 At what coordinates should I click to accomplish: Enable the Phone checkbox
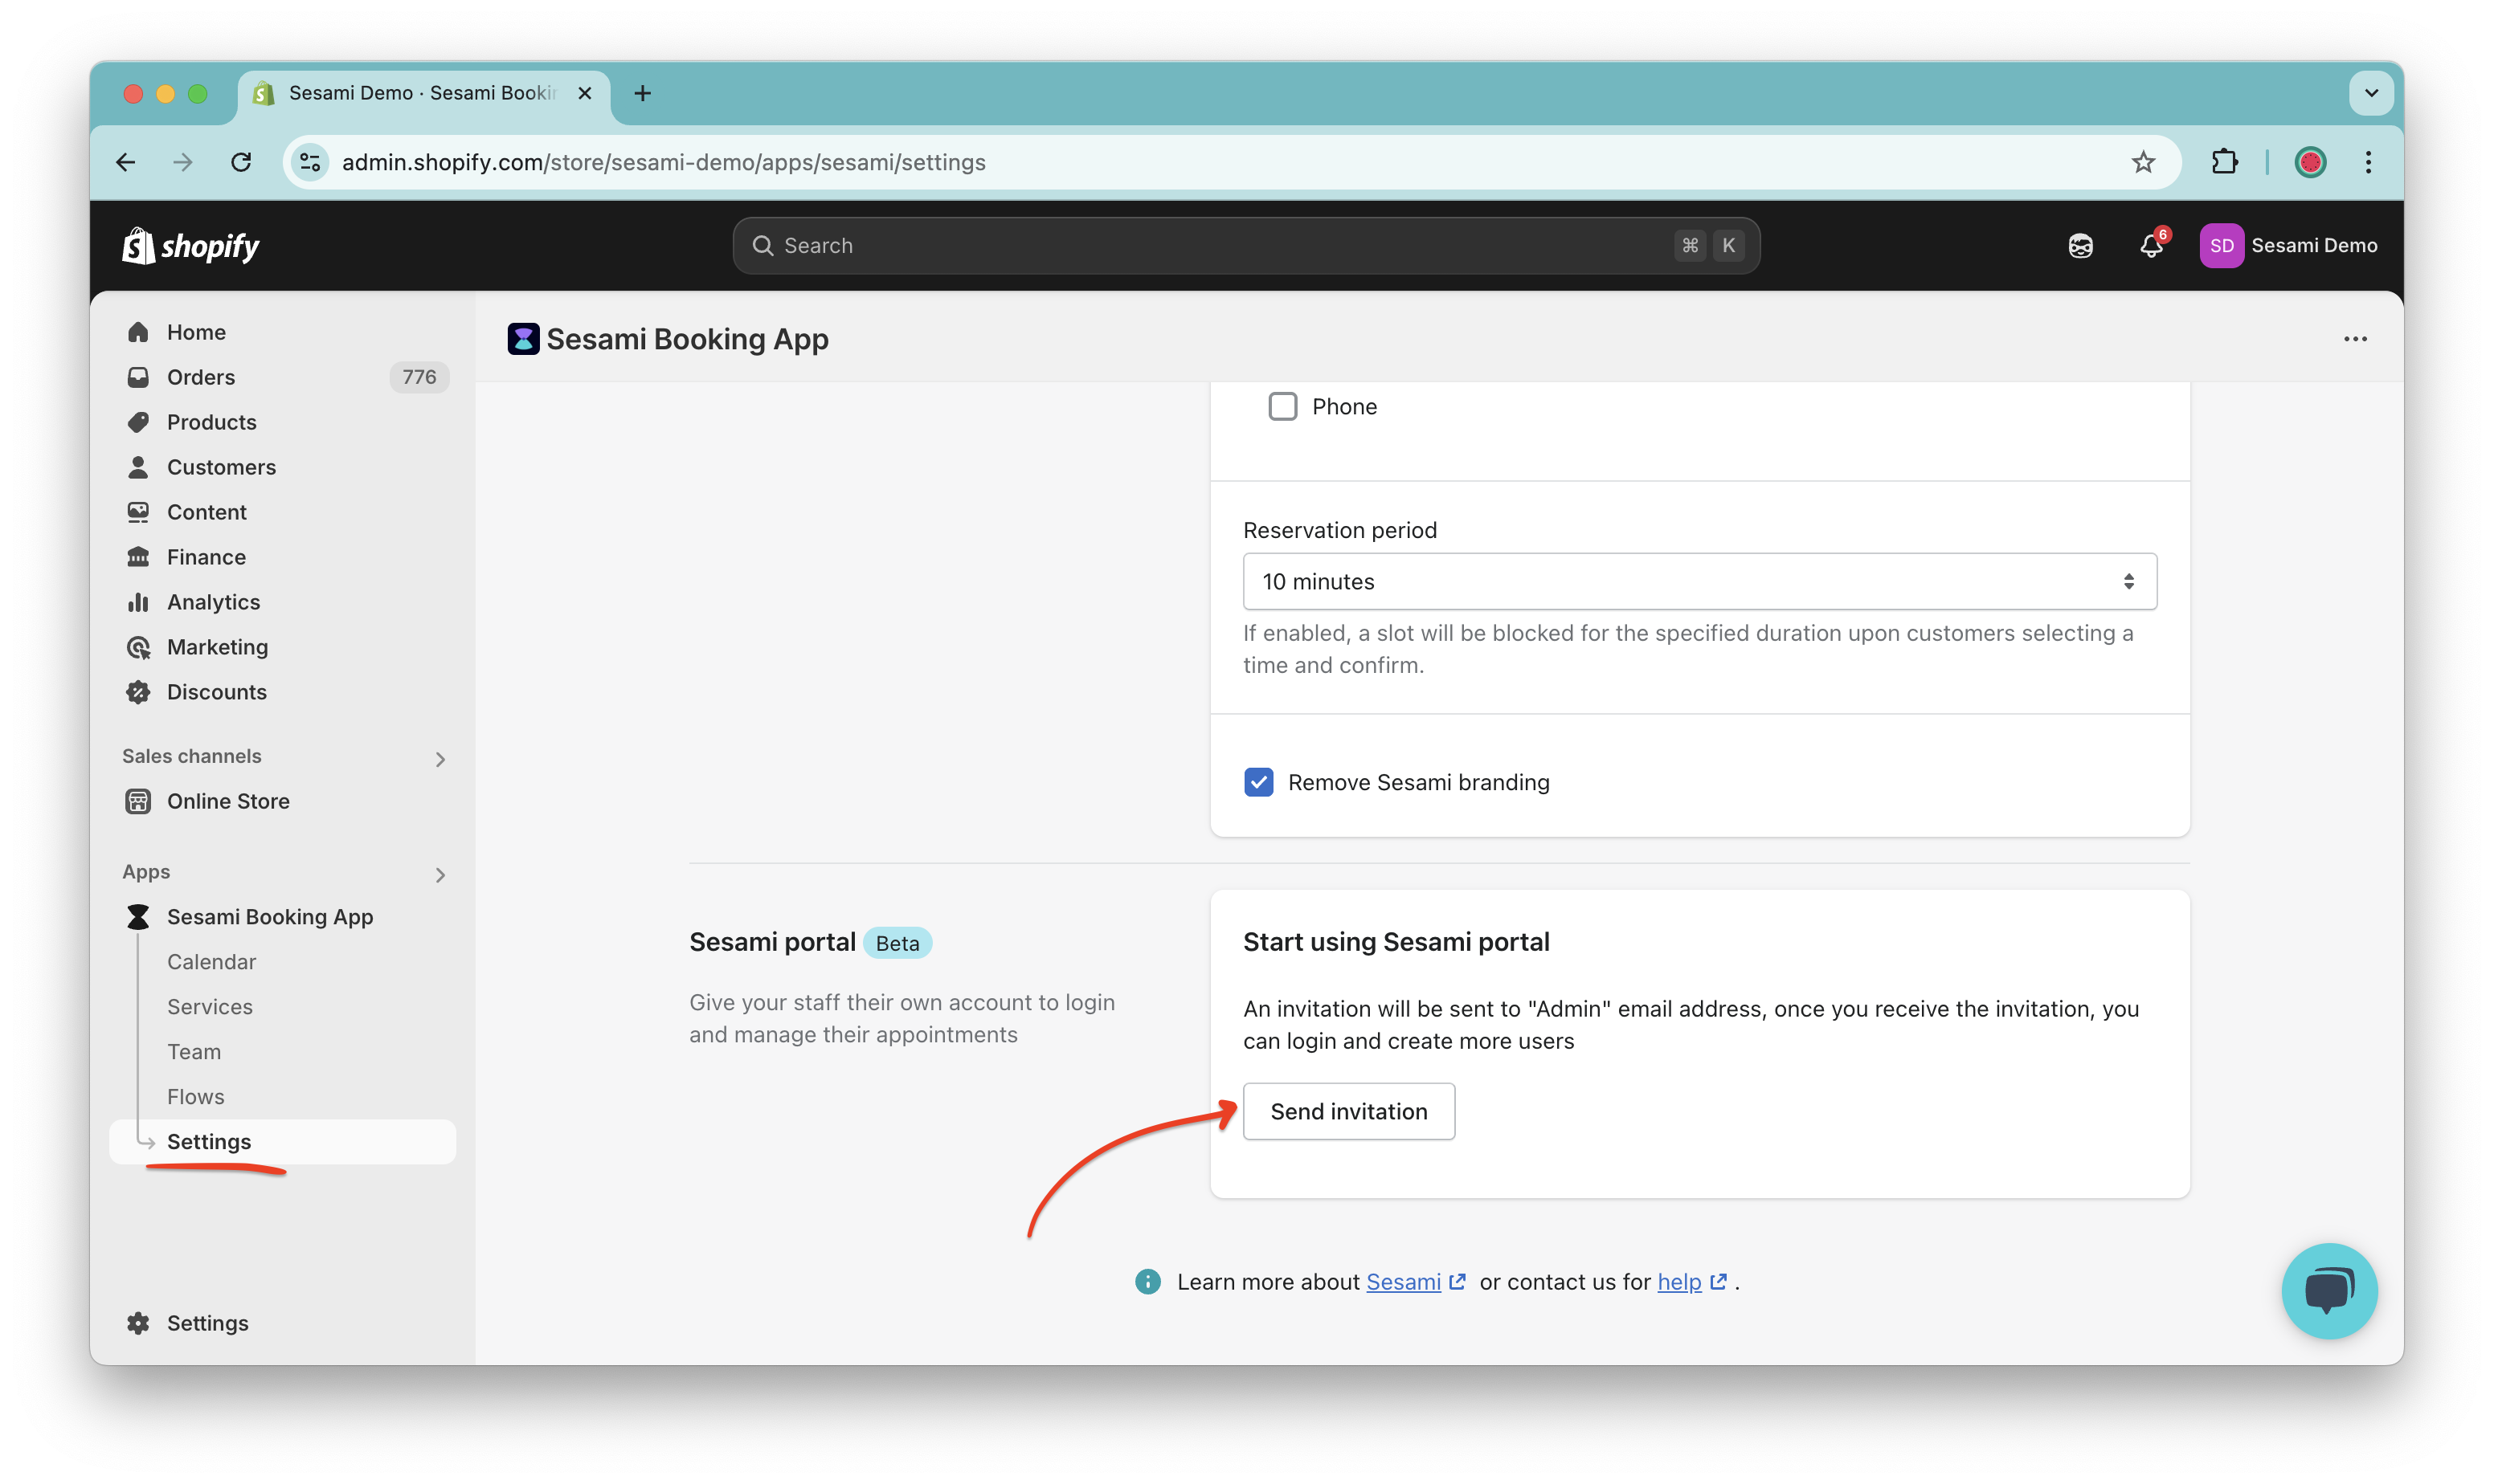1282,407
